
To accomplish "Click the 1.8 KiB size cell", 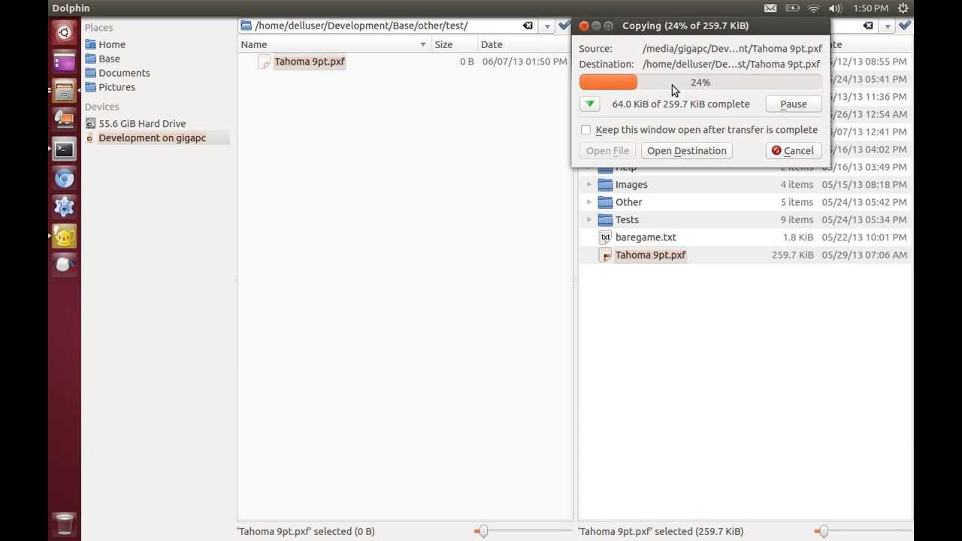I will click(797, 237).
